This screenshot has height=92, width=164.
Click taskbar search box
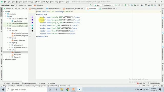(26, 89)
